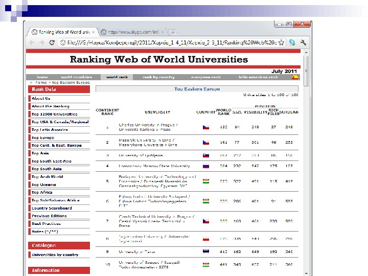The width and height of the screenshot is (368, 276).
Task: Open the University of Szeged link
Action: pyautogui.click(x=149, y=265)
